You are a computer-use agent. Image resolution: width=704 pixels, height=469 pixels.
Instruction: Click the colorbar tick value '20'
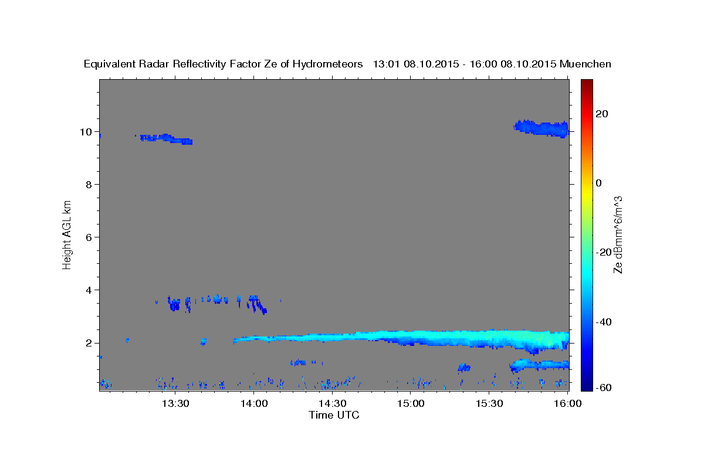coord(601,114)
